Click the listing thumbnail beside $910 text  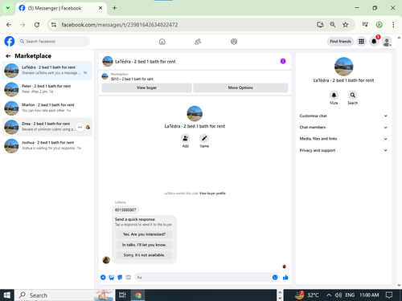pos(105,76)
